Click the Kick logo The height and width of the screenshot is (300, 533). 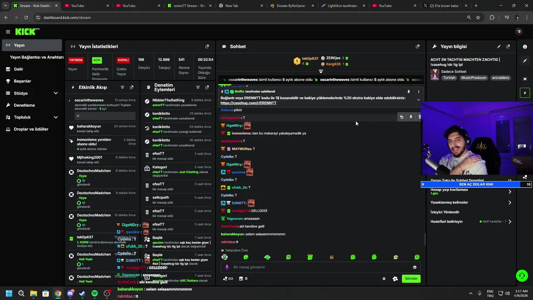(x=27, y=32)
